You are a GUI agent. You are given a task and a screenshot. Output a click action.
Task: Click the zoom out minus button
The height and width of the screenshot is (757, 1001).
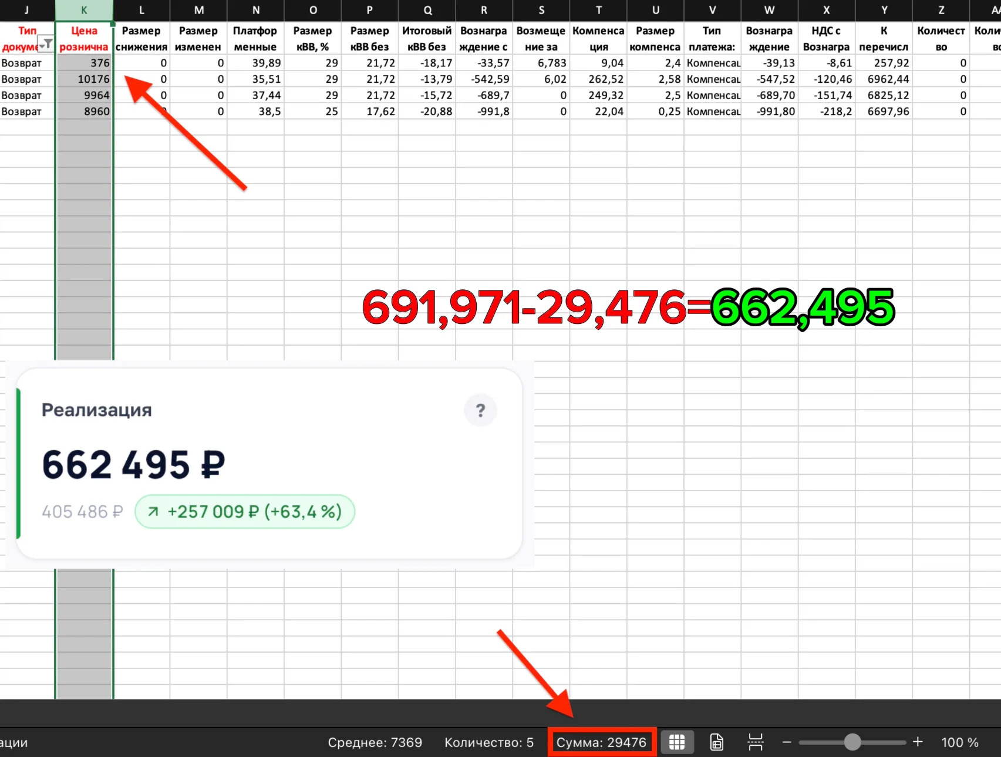click(x=787, y=742)
